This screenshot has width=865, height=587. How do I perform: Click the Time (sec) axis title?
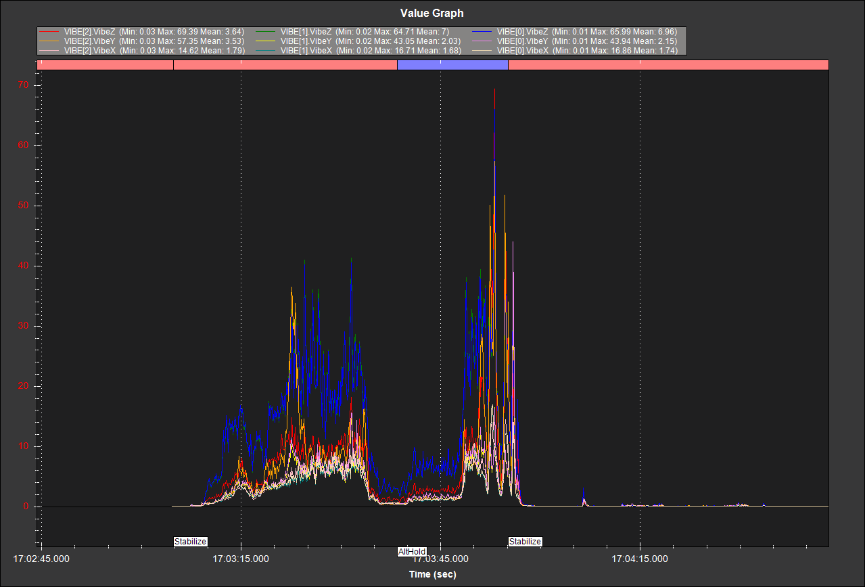432,574
